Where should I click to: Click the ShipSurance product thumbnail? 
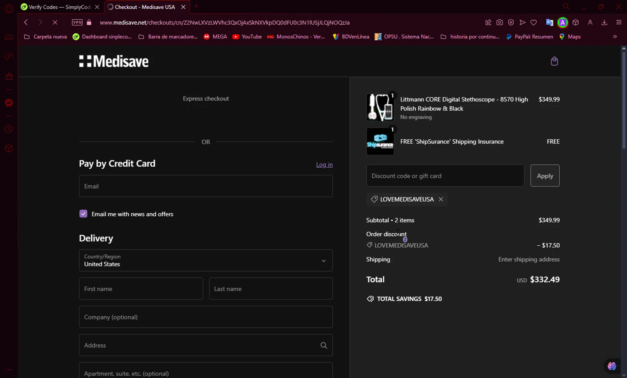tap(380, 141)
